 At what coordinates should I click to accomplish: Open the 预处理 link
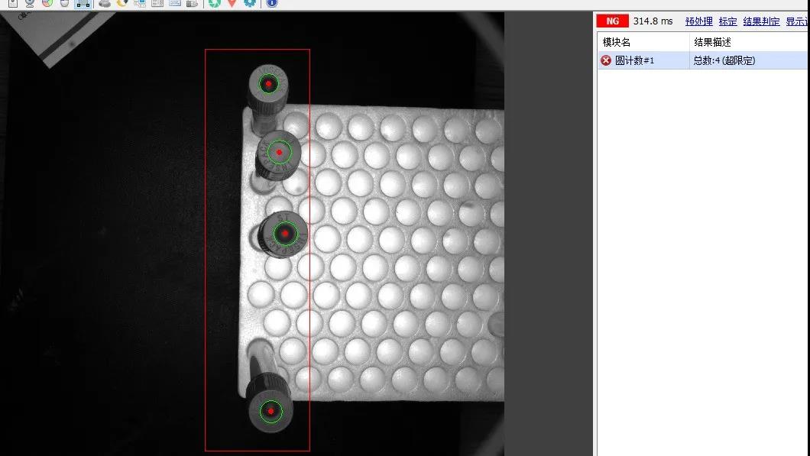[x=698, y=21]
